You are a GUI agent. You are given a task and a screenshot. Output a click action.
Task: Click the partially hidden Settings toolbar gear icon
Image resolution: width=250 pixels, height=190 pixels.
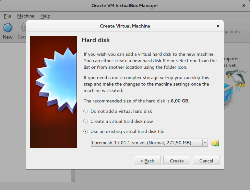pyautogui.click(x=24, y=28)
